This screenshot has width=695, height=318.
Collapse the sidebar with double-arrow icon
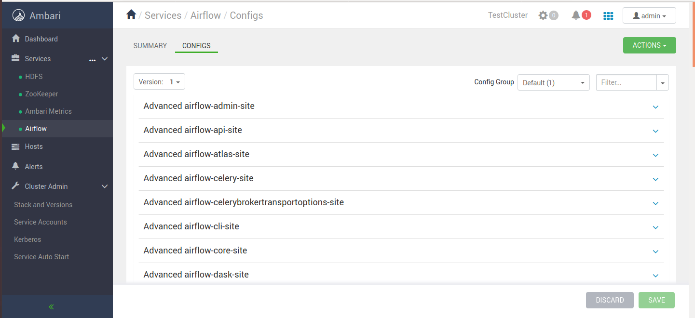point(51,306)
